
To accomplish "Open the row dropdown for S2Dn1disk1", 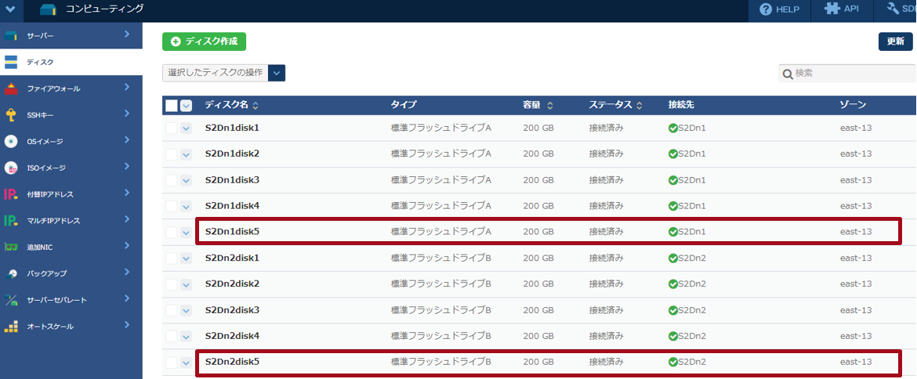I will click(186, 128).
